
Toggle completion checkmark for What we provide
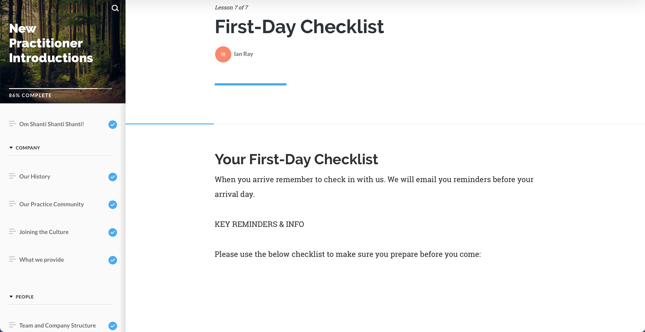(113, 260)
